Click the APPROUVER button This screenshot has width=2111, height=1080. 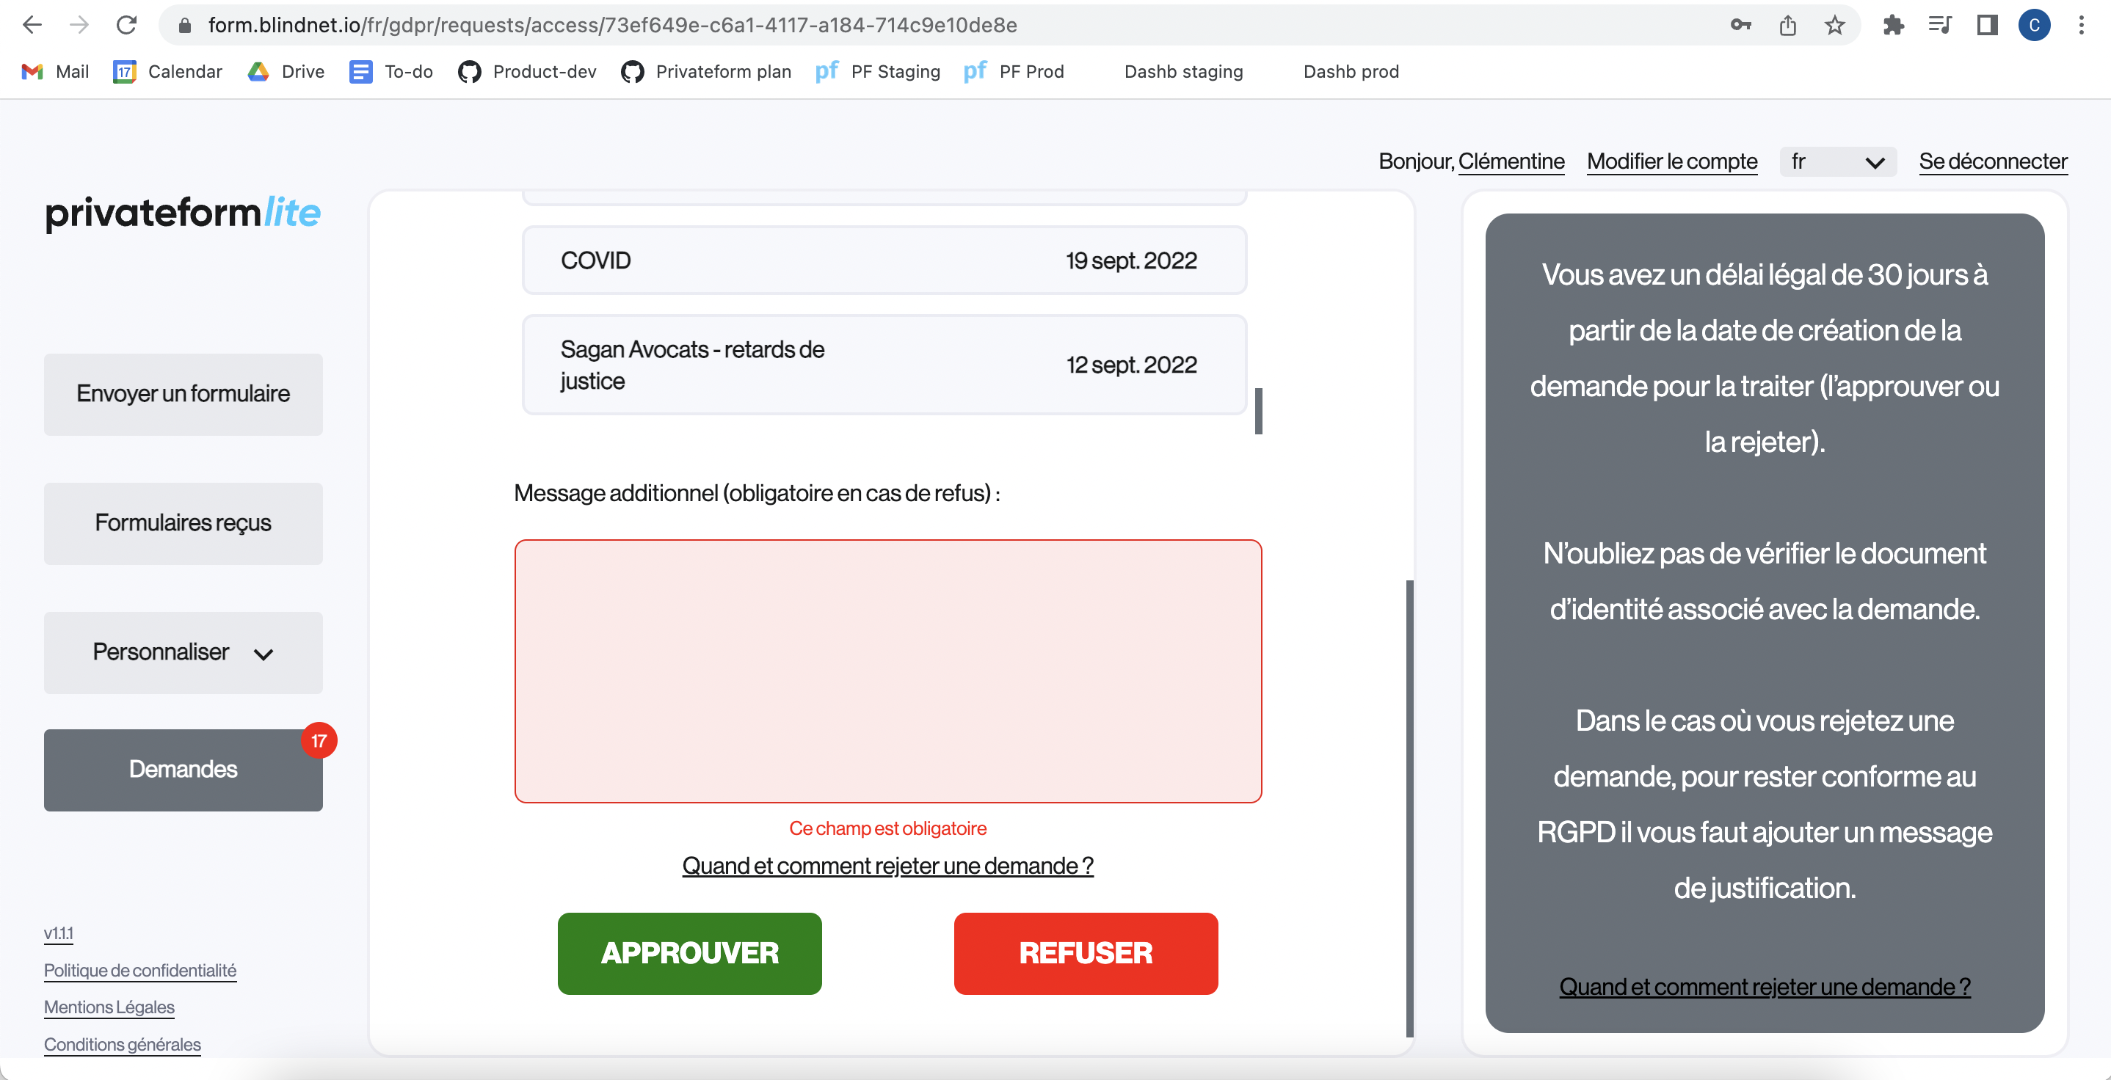[688, 954]
